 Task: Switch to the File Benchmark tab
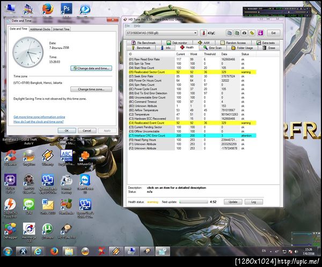pyautogui.click(x=143, y=43)
